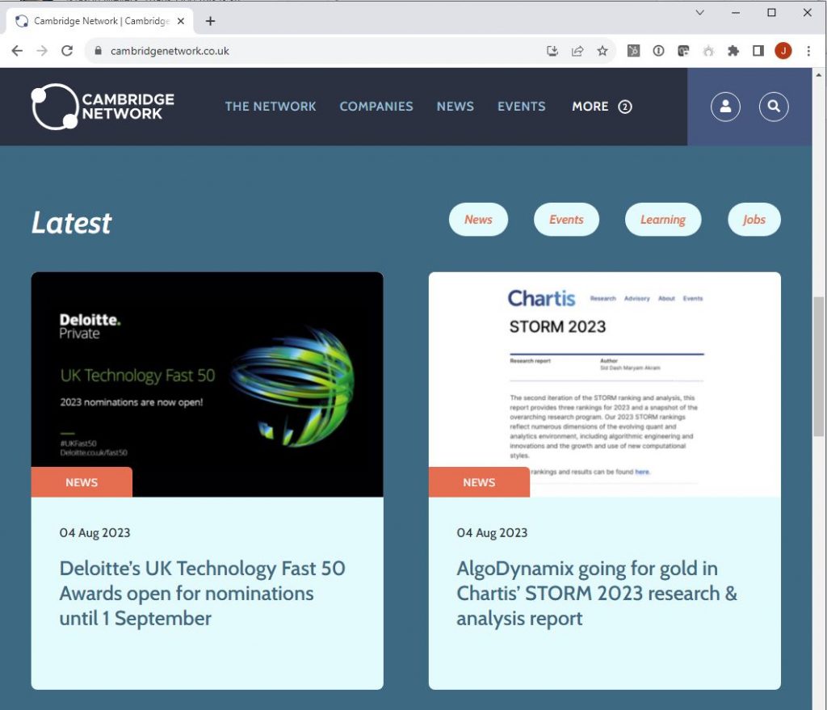Open the first extension icon after star
The height and width of the screenshot is (710, 827).
(633, 51)
